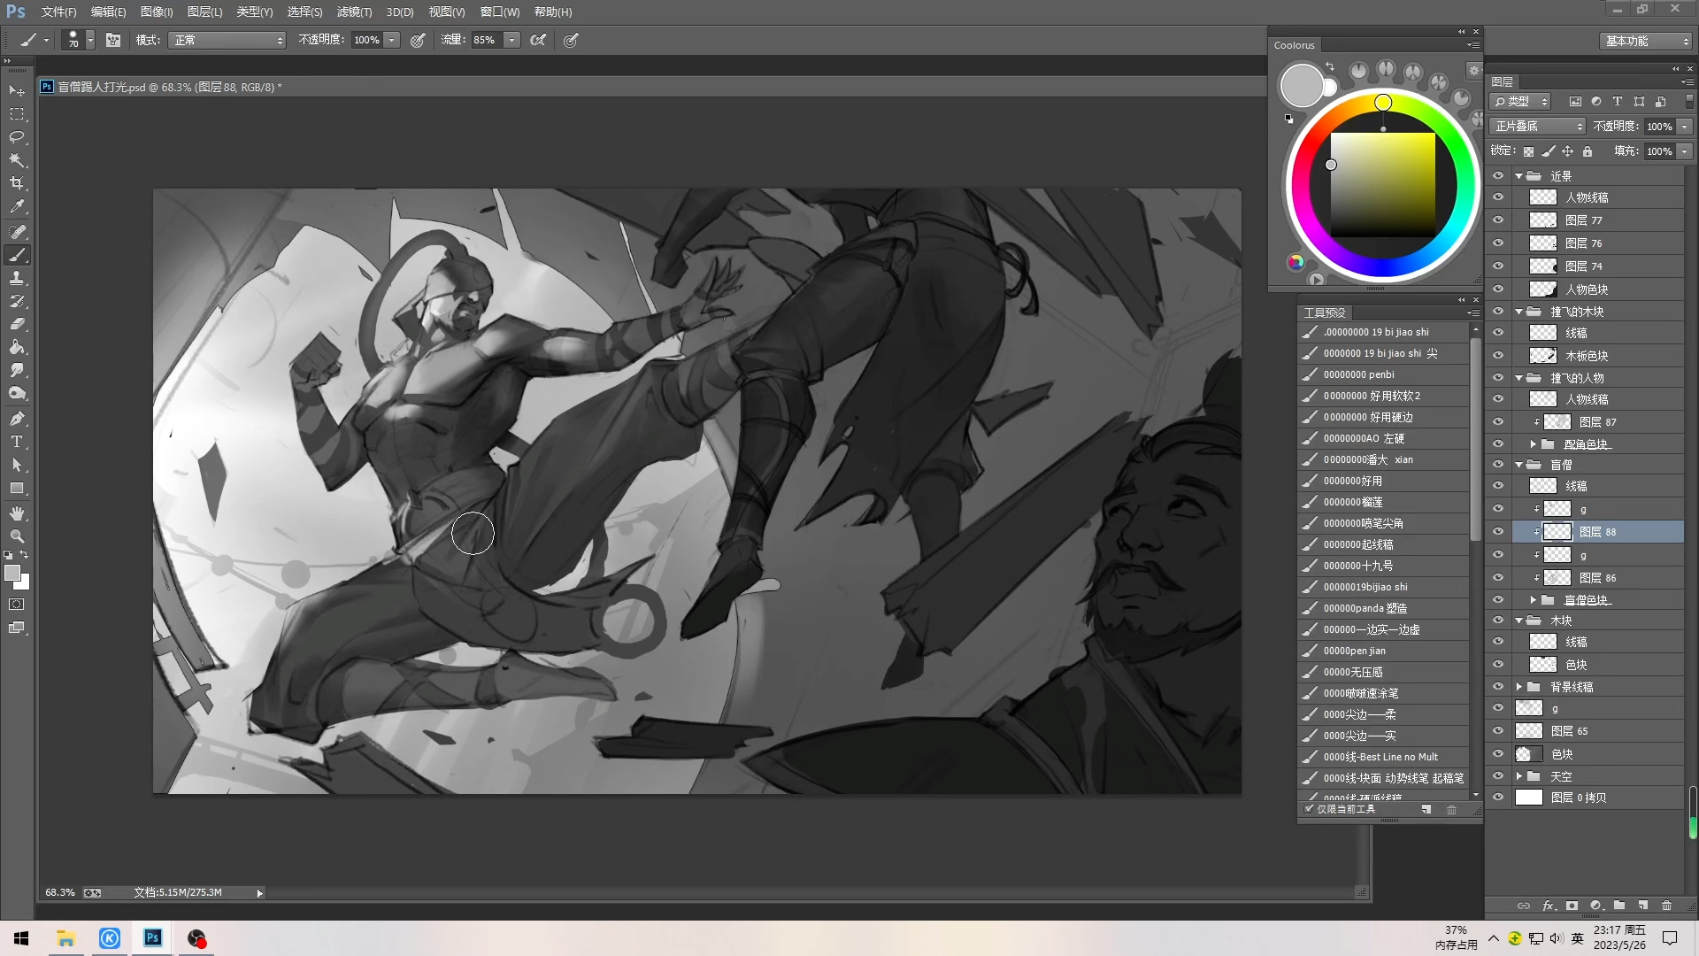Toggle visibility of 图层 77
Image resolution: width=1699 pixels, height=956 pixels.
(x=1498, y=220)
